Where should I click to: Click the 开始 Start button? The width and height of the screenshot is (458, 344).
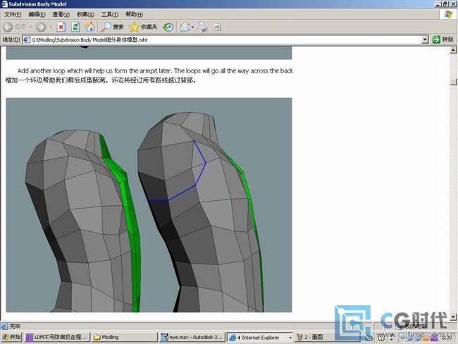tap(11, 337)
